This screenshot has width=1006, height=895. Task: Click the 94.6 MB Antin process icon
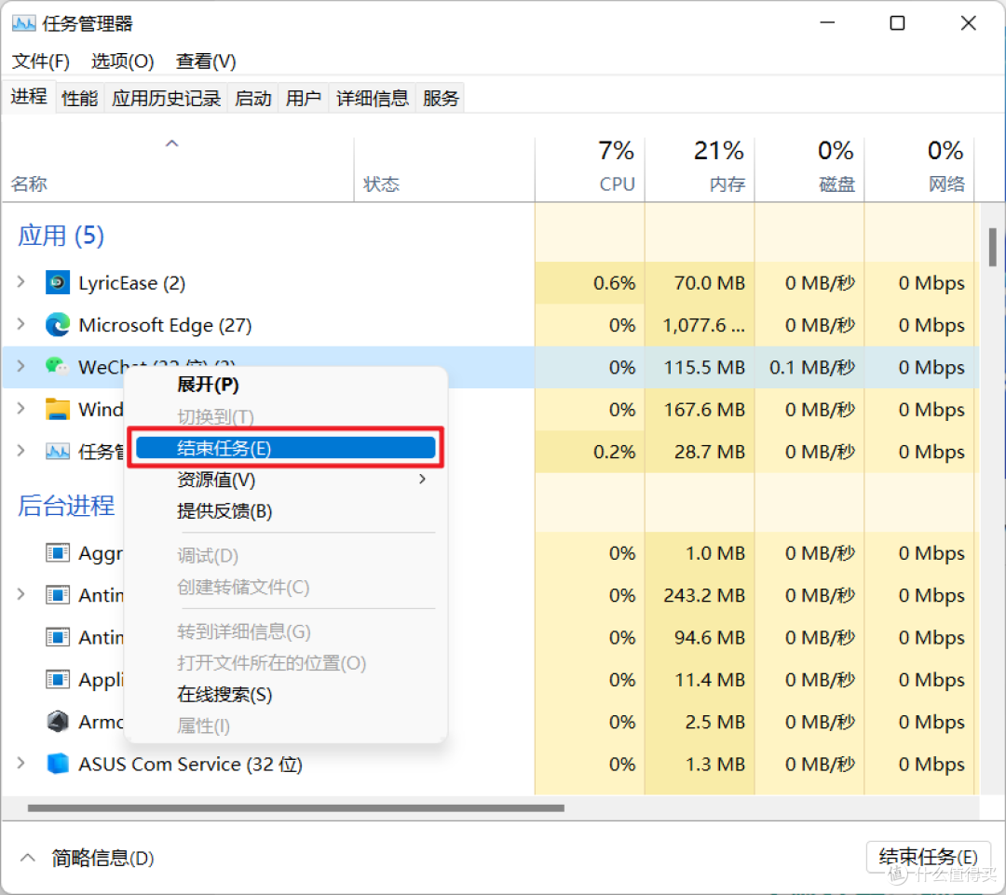click(x=58, y=637)
